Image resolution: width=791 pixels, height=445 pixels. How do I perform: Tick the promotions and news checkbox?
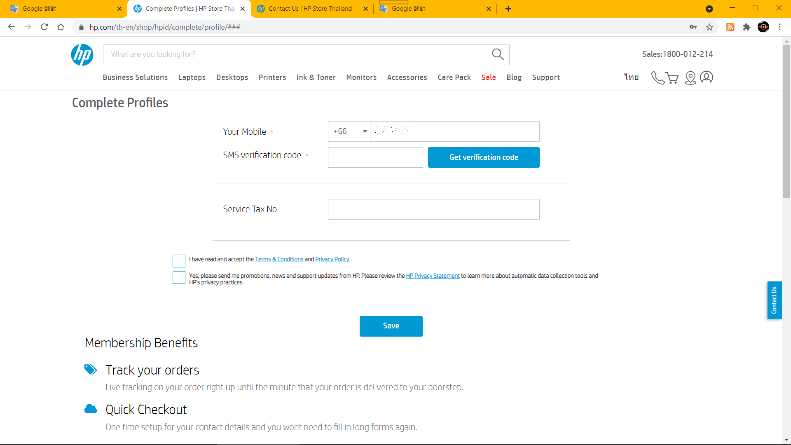pos(179,277)
